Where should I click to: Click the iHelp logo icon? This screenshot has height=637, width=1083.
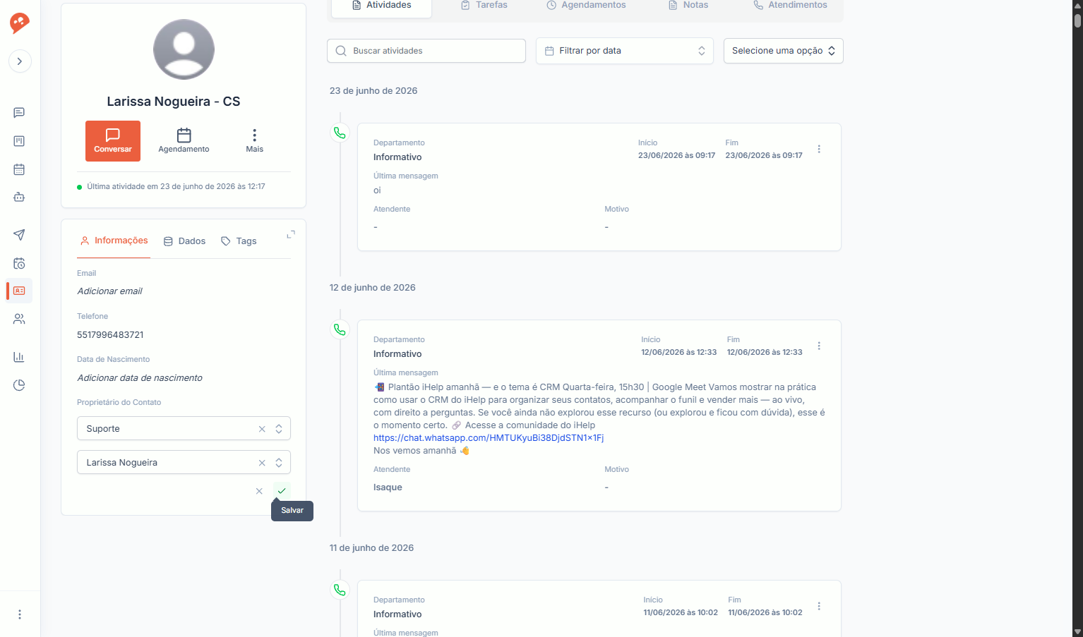click(x=19, y=23)
